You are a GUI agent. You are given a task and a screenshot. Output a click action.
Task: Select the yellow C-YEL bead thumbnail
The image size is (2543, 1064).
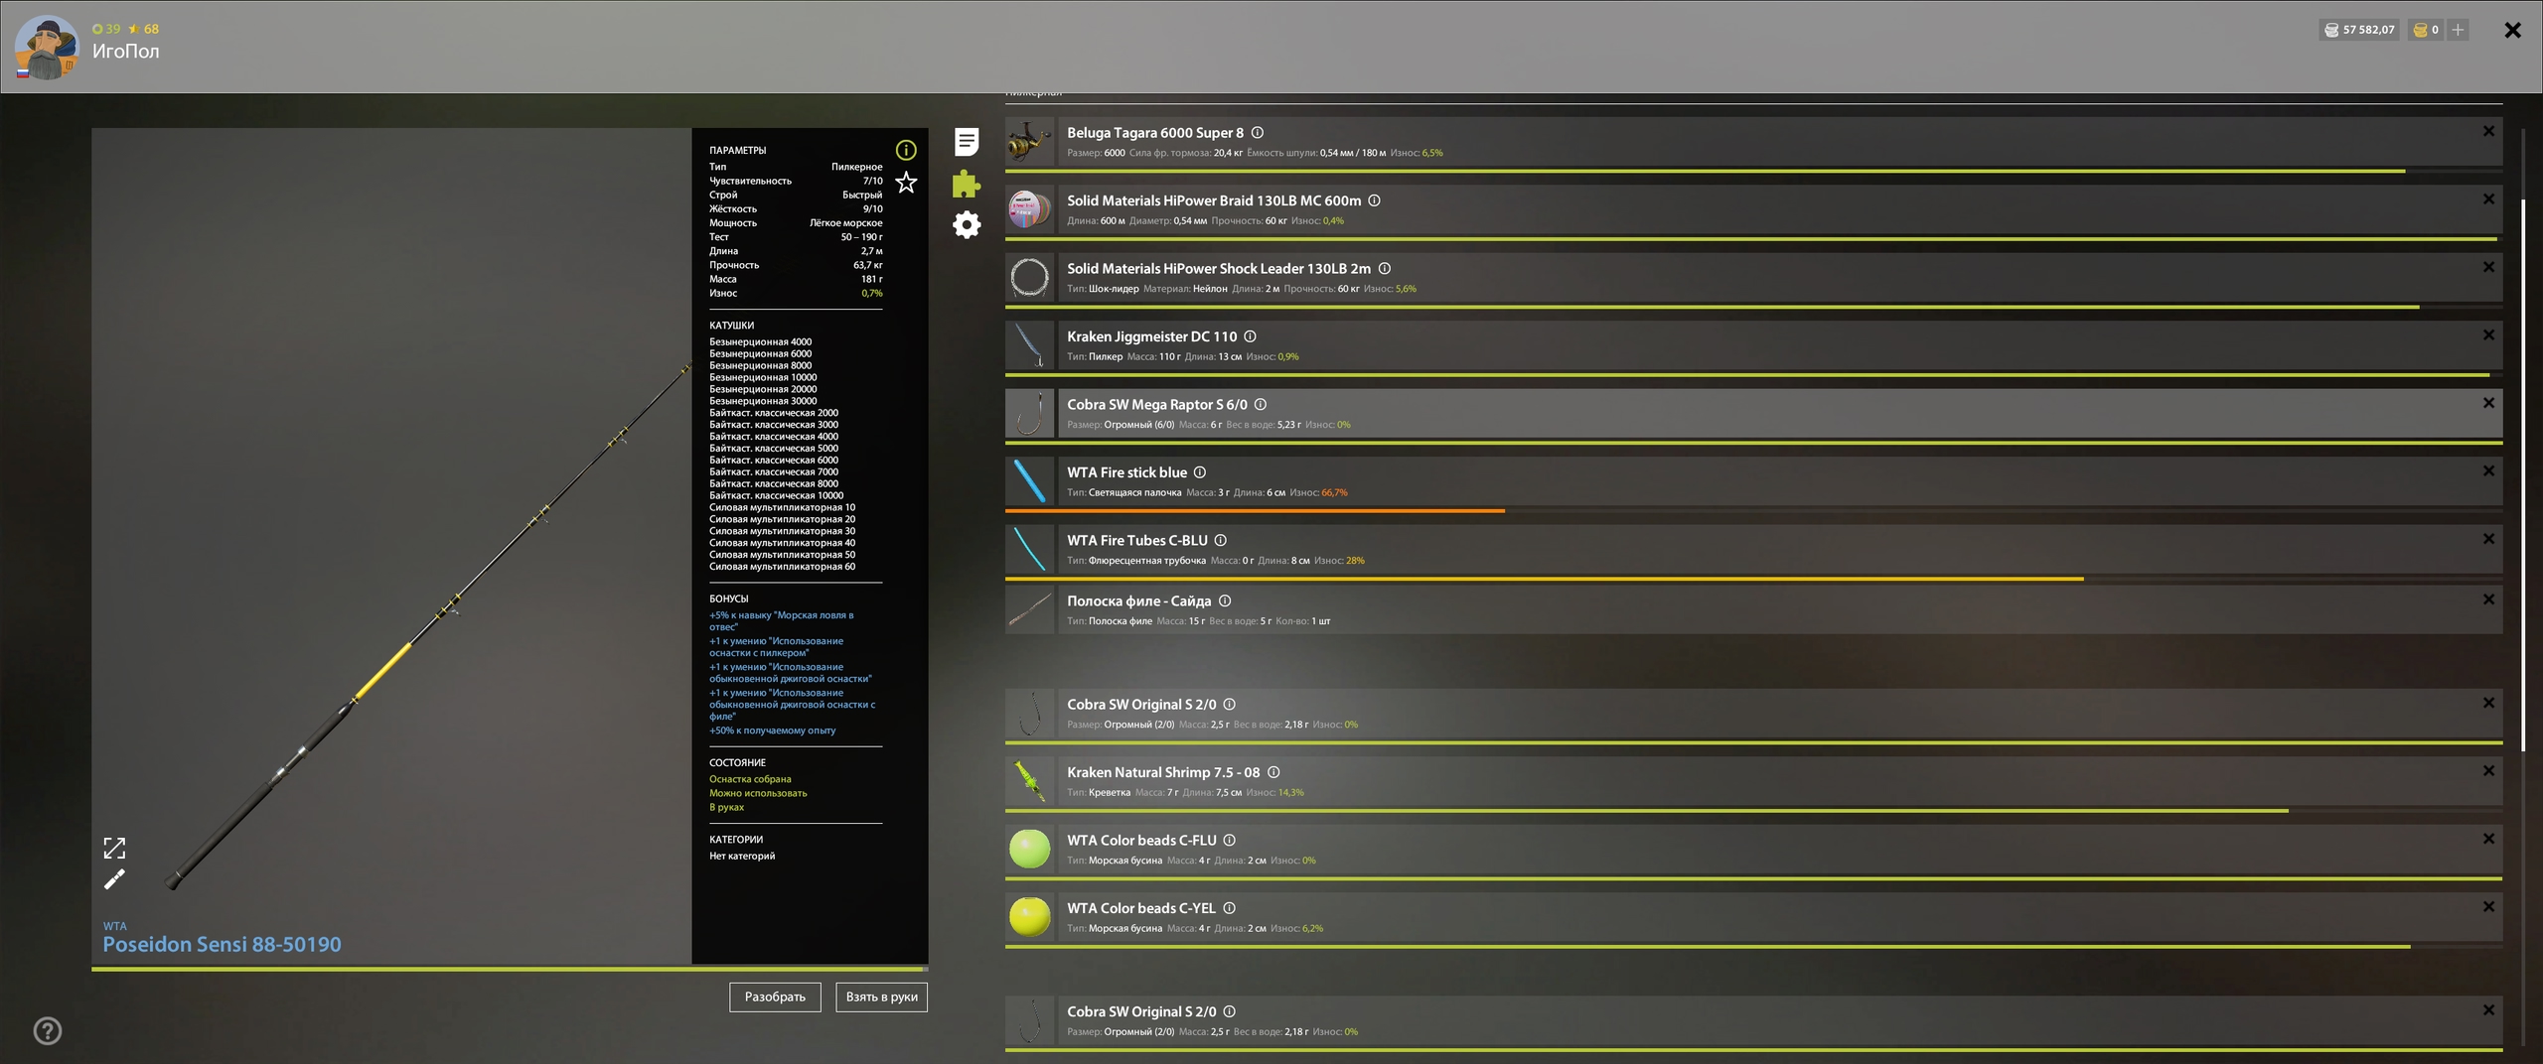pyautogui.click(x=1029, y=917)
